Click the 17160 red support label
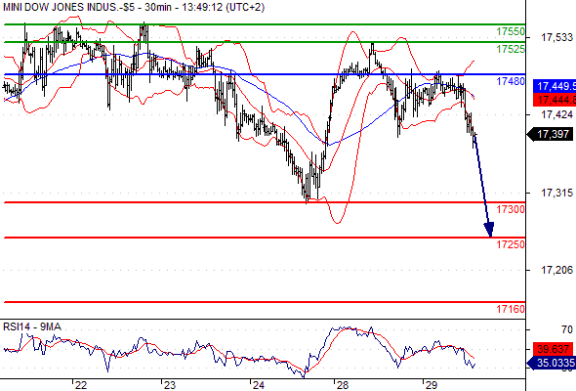The image size is (576, 391). coord(511,309)
